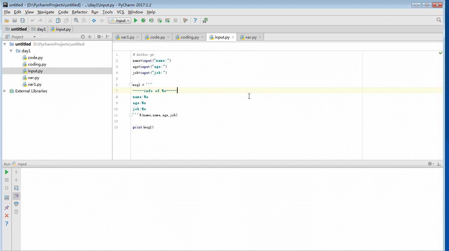This screenshot has width=449, height=251.
Task: Click the Pin Tab icon in the Run panel
Action: (7, 208)
